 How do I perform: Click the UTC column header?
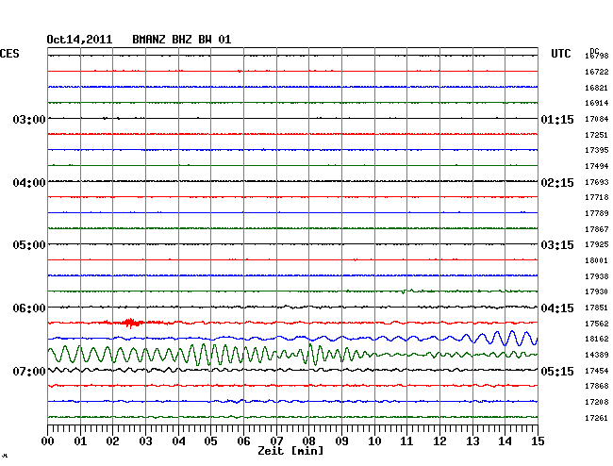tap(560, 54)
